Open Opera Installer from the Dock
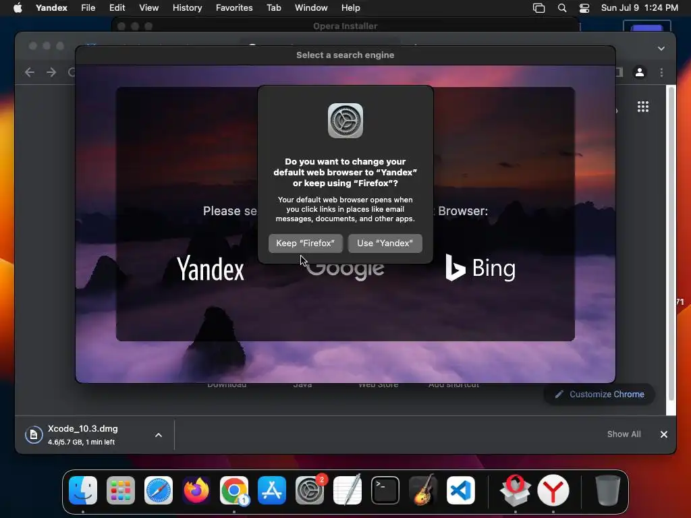Viewport: 691px width, 518px height. 515,490
